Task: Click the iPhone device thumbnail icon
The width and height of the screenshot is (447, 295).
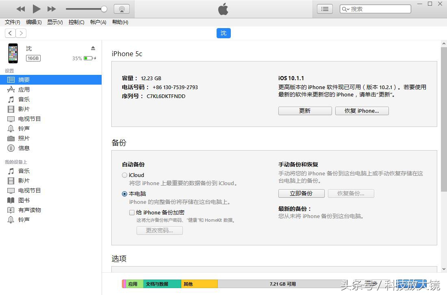Action: 13,53
